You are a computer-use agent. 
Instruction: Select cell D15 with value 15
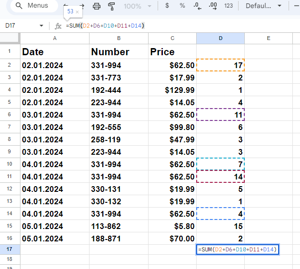click(x=220, y=226)
